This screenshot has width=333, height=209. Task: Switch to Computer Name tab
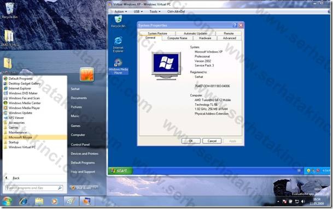[177, 38]
